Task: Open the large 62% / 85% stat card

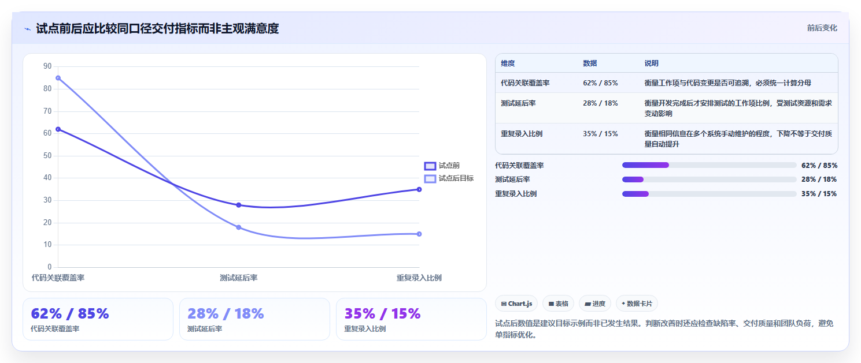Action: [98, 319]
